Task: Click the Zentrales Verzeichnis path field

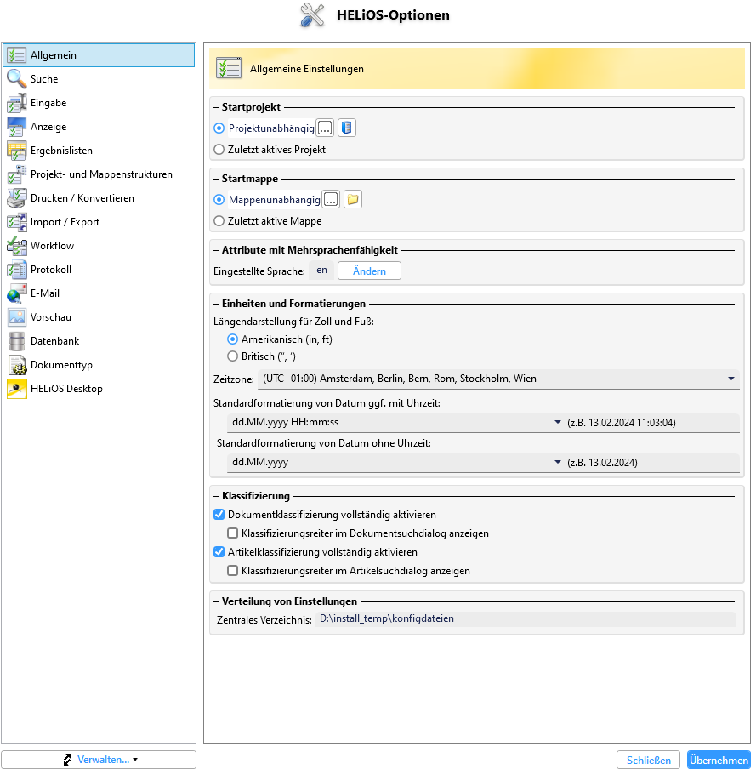Action: click(x=526, y=618)
